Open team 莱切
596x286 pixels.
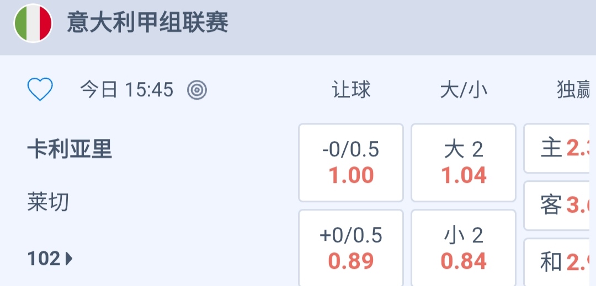49,202
